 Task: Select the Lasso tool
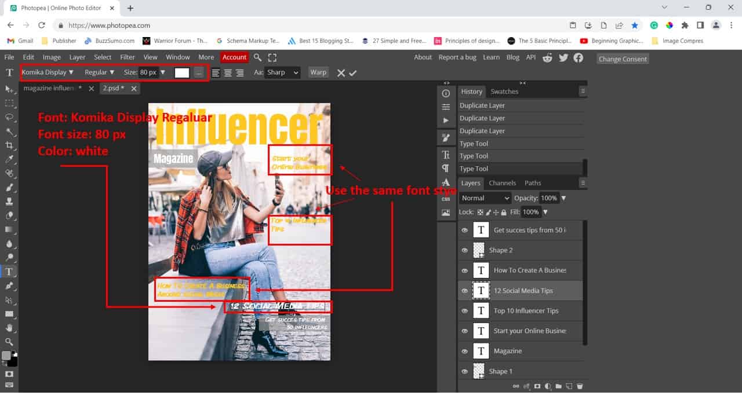9,117
